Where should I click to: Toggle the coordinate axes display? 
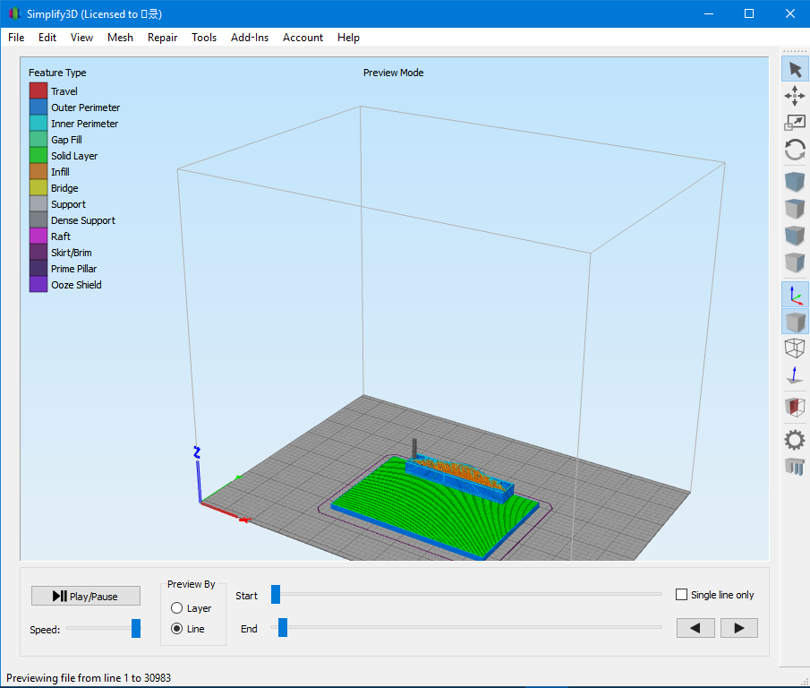[x=795, y=295]
